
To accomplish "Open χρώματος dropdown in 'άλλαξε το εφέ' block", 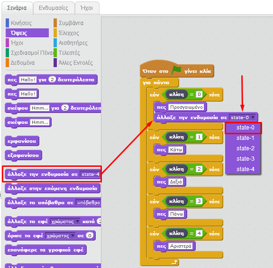I will (65, 222).
